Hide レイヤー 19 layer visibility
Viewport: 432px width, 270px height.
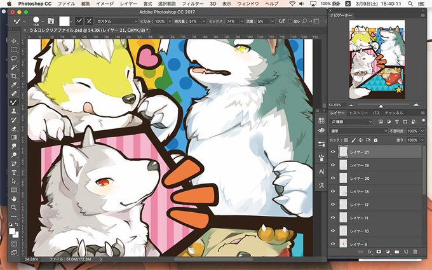(x=333, y=165)
